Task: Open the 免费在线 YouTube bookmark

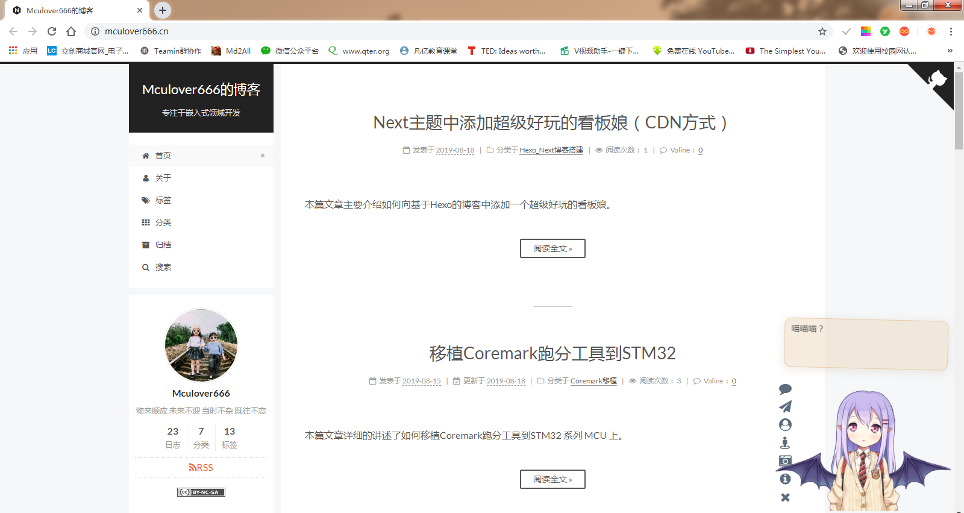Action: click(x=694, y=51)
